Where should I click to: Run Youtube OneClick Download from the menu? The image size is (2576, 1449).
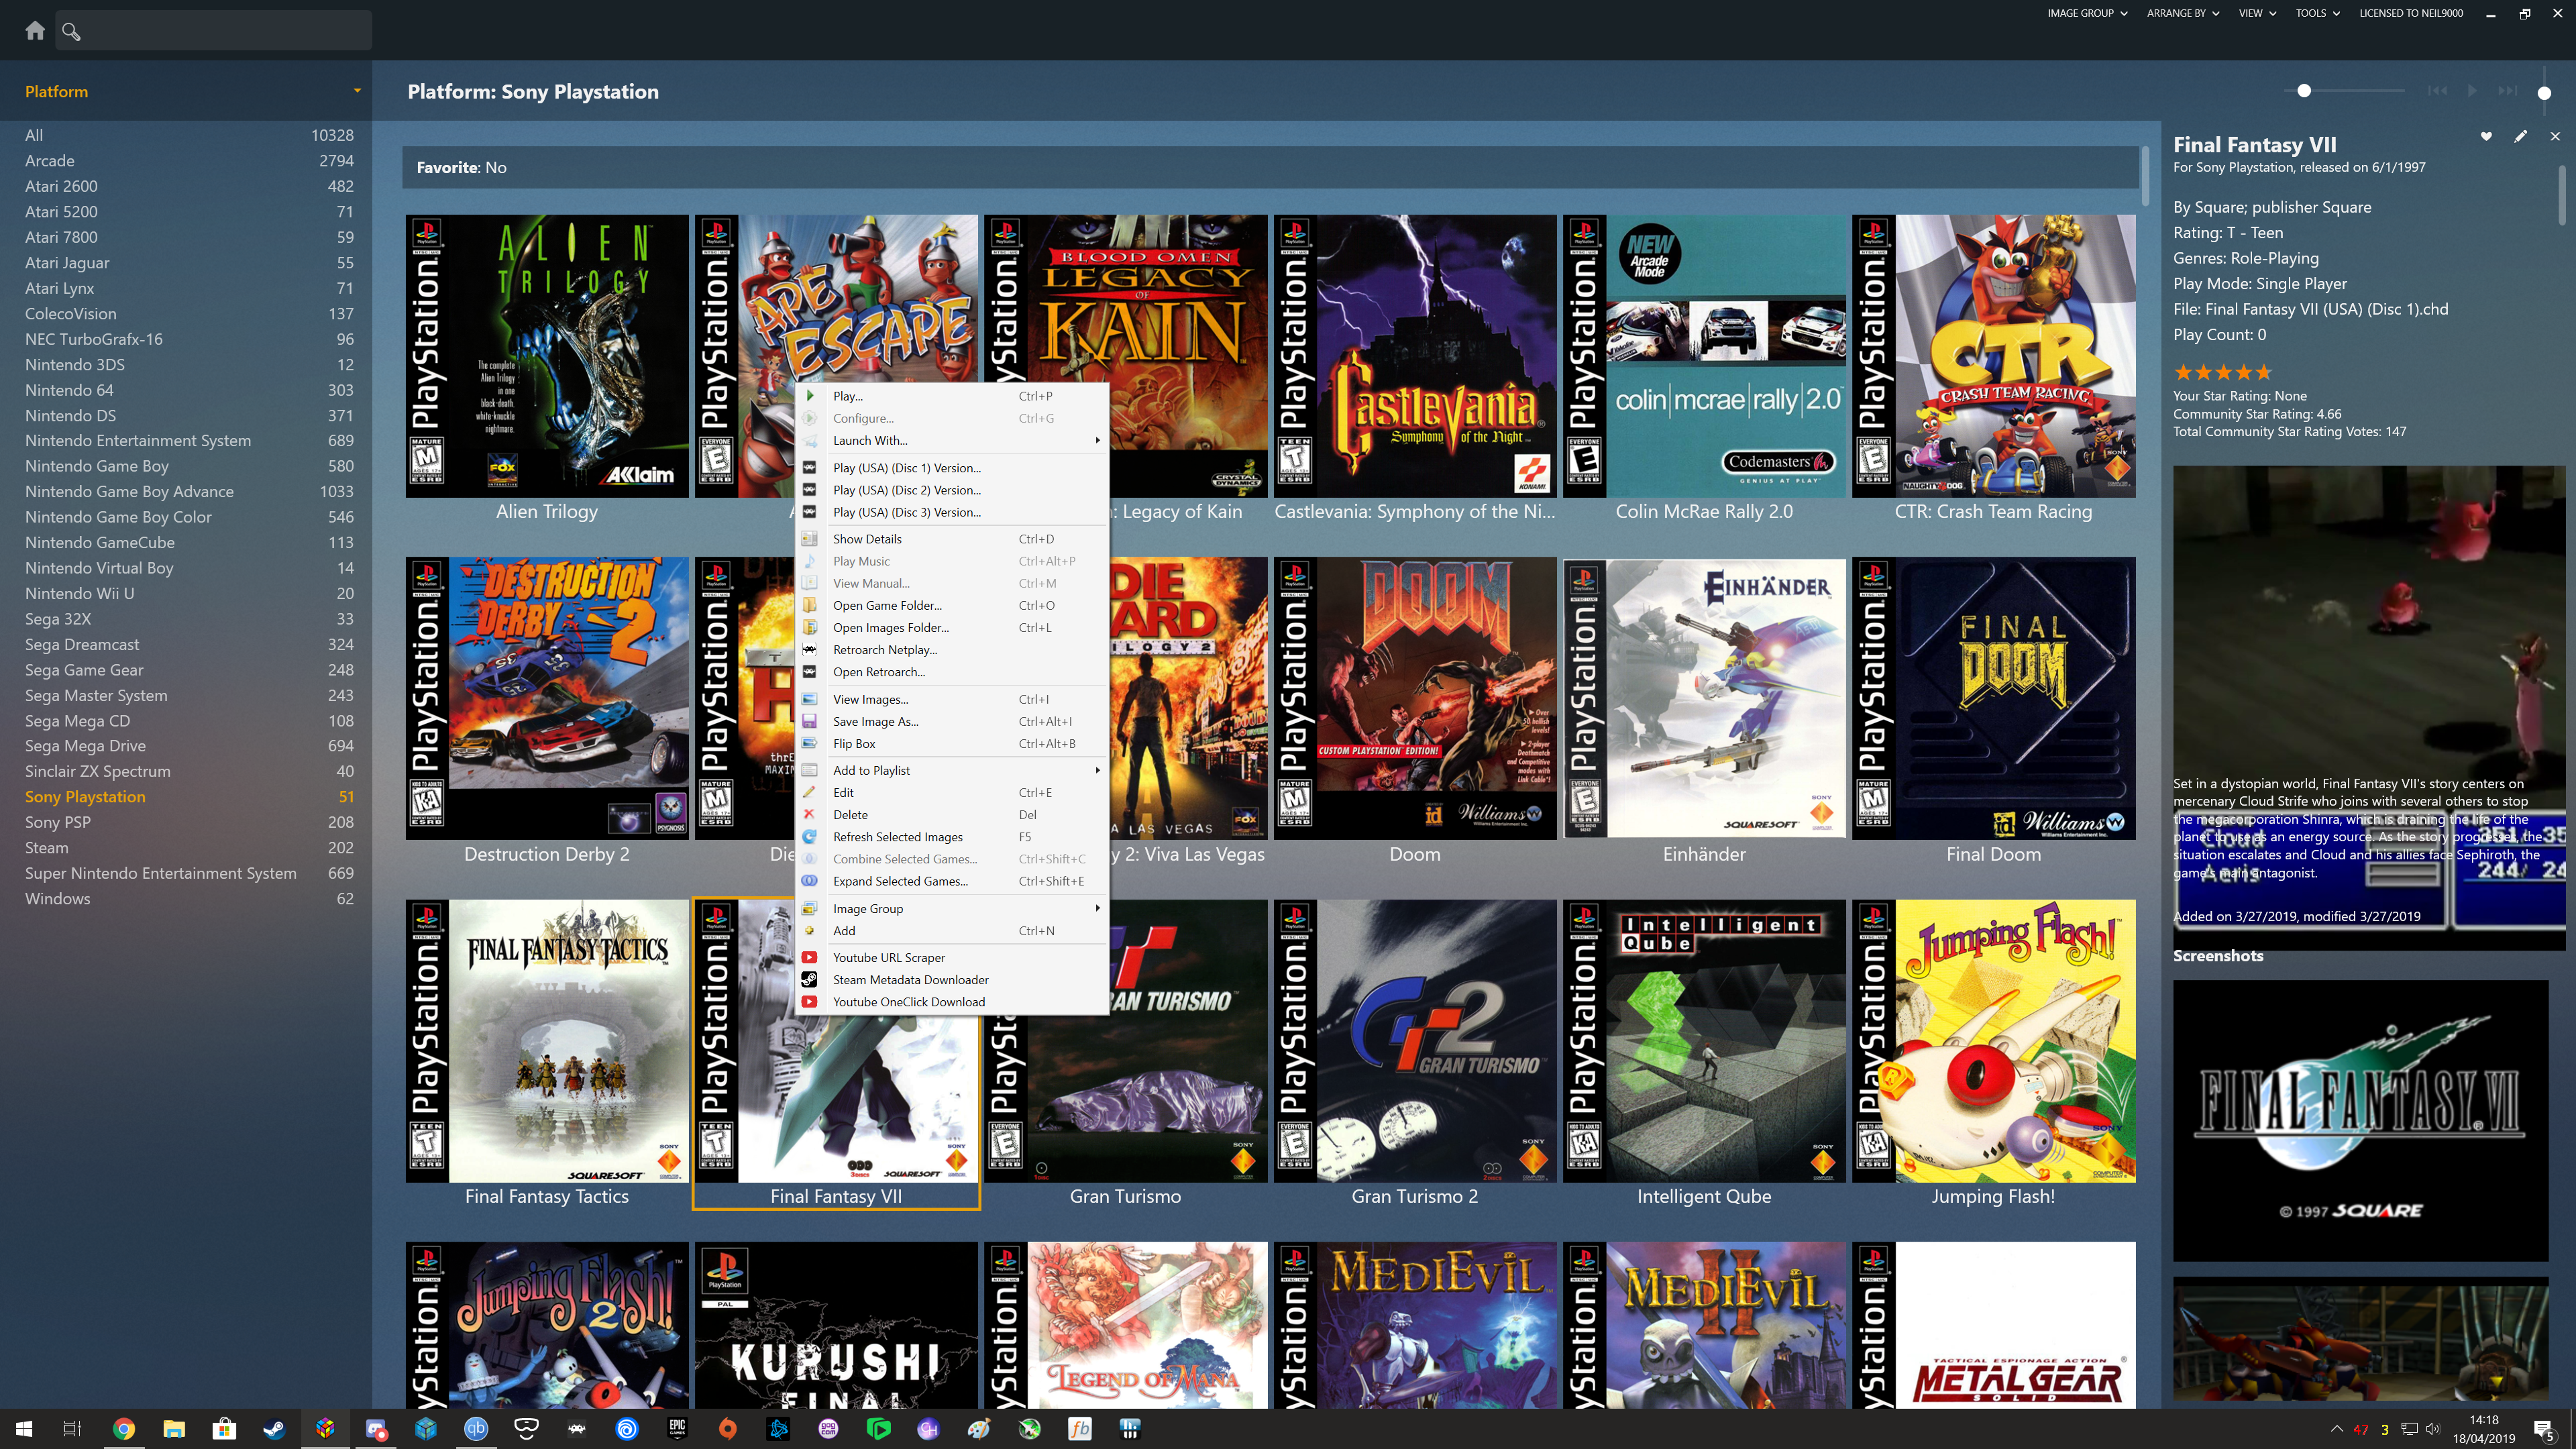coord(952,1002)
